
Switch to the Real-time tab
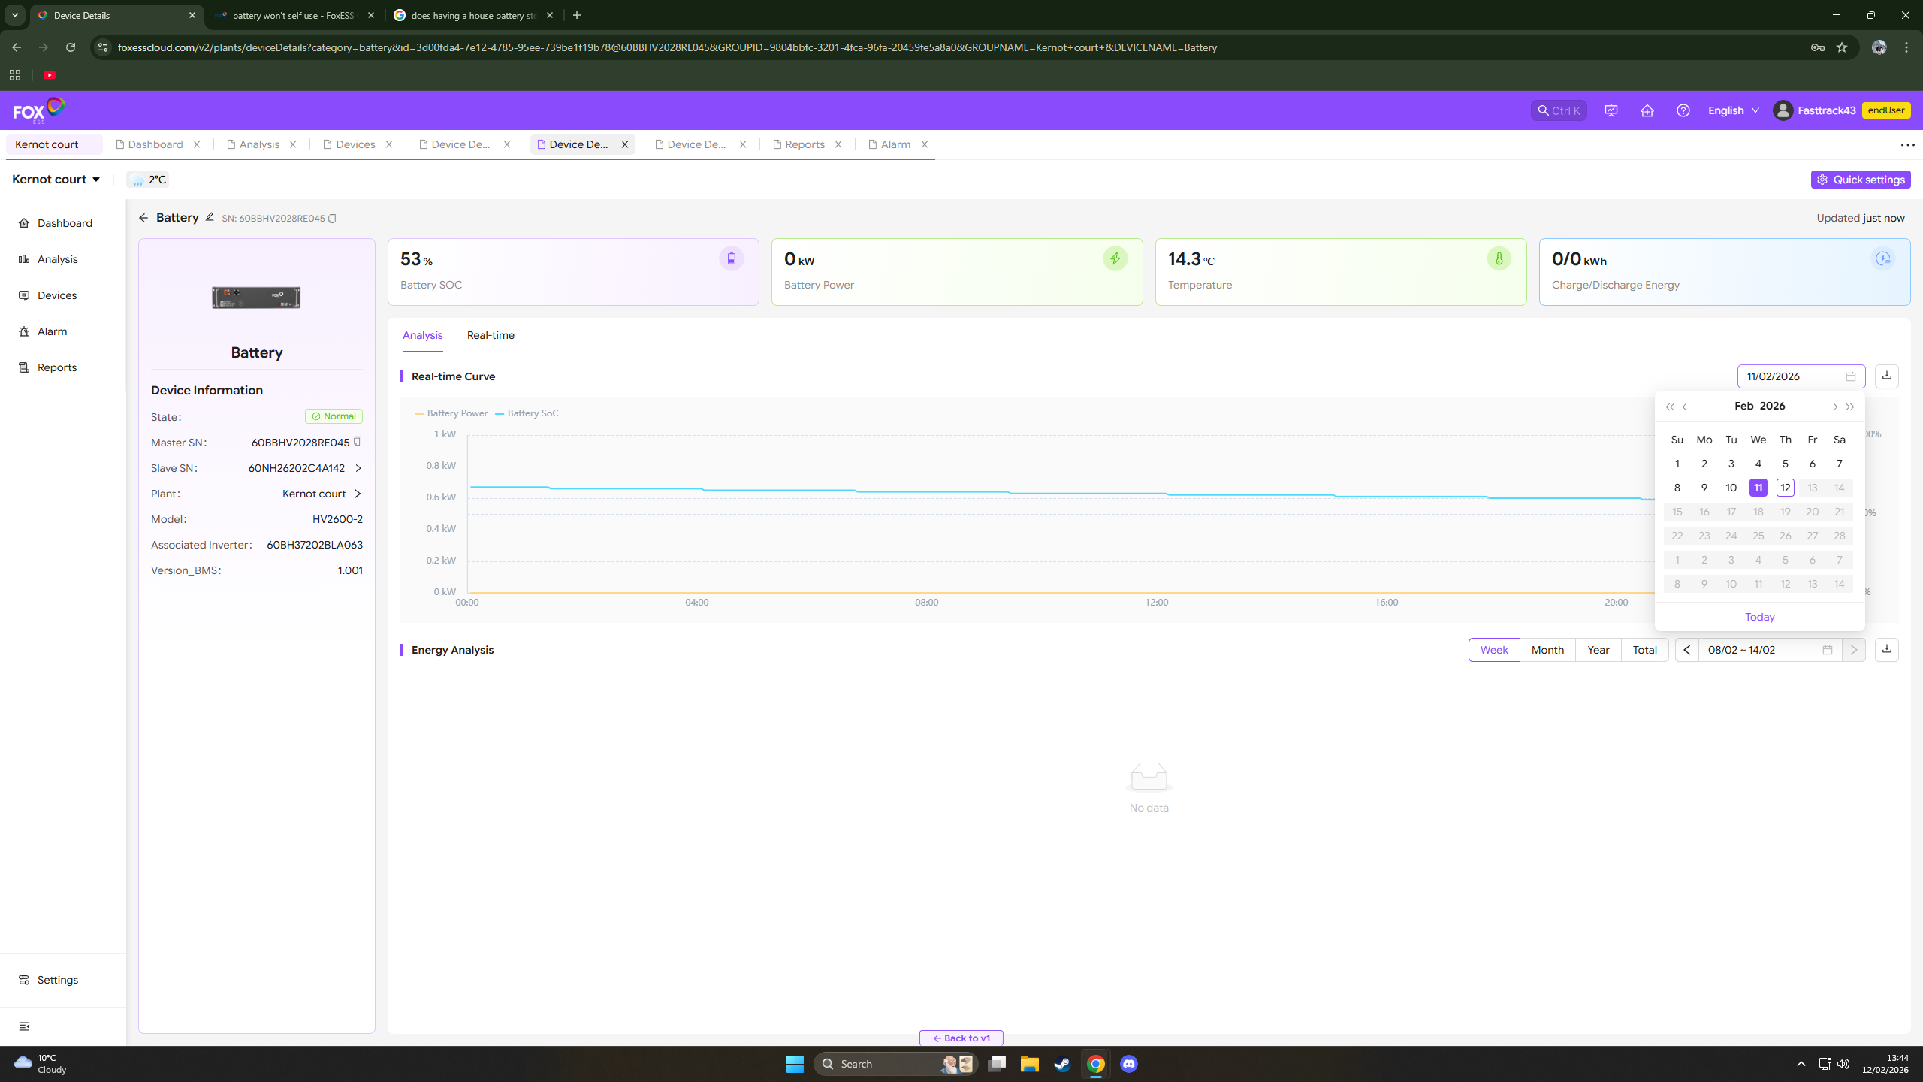(x=490, y=335)
